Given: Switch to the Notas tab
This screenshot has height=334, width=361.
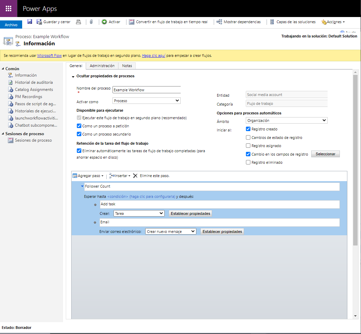Looking at the screenshot, I should click(127, 66).
